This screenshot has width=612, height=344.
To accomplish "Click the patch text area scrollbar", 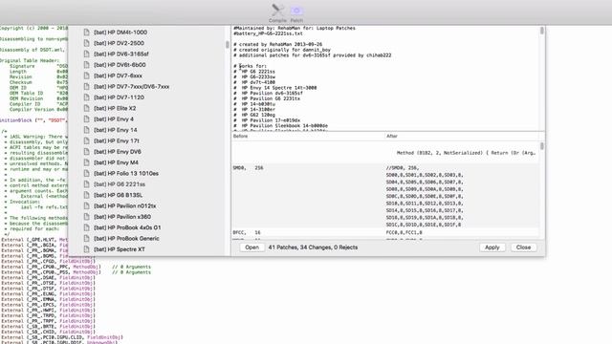I will [x=542, y=31].
